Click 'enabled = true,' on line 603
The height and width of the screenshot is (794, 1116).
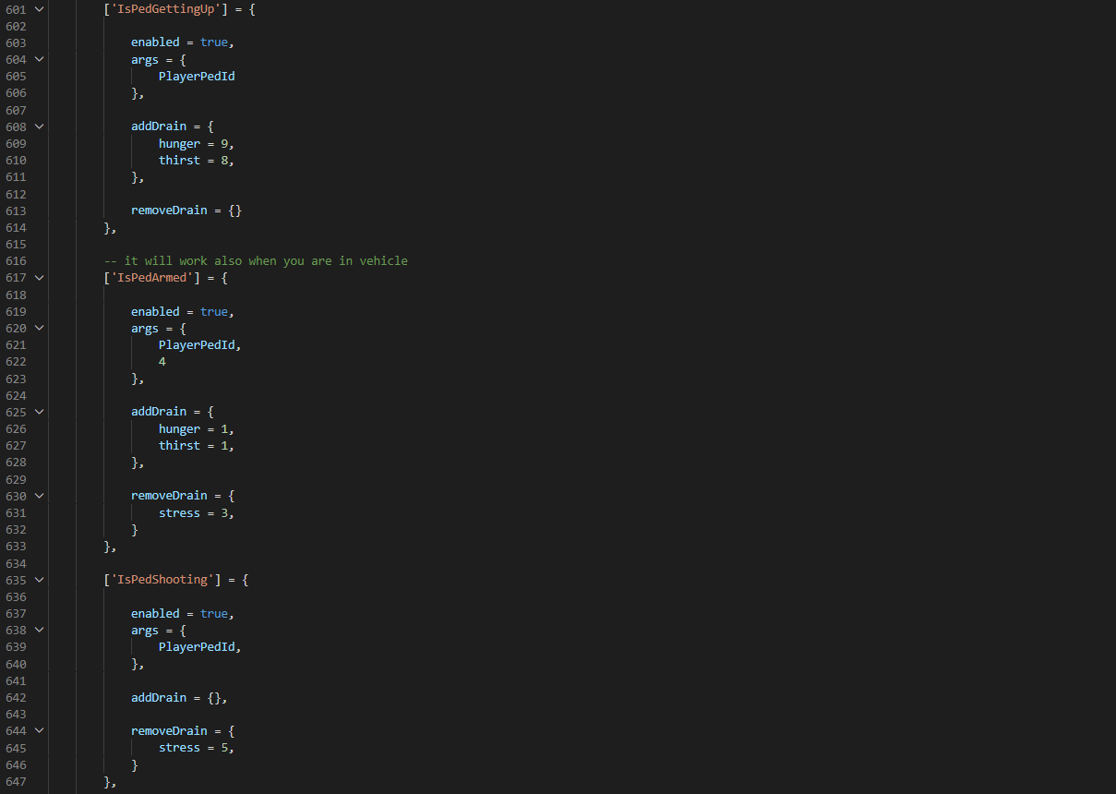click(x=183, y=42)
